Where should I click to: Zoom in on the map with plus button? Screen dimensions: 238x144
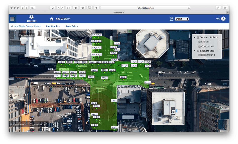click(x=12, y=33)
